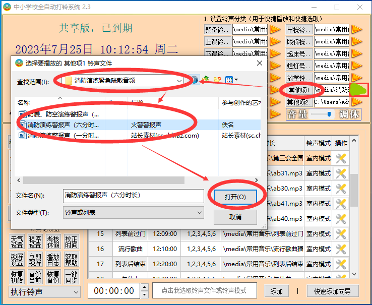372x305 pixels.
Task: Expand the 查找范围 folder dropdown
Action: [179, 81]
